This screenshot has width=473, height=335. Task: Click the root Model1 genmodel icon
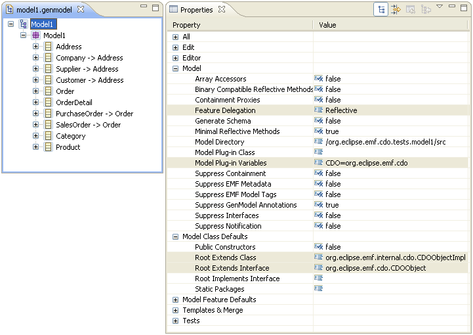pyautogui.click(x=23, y=24)
